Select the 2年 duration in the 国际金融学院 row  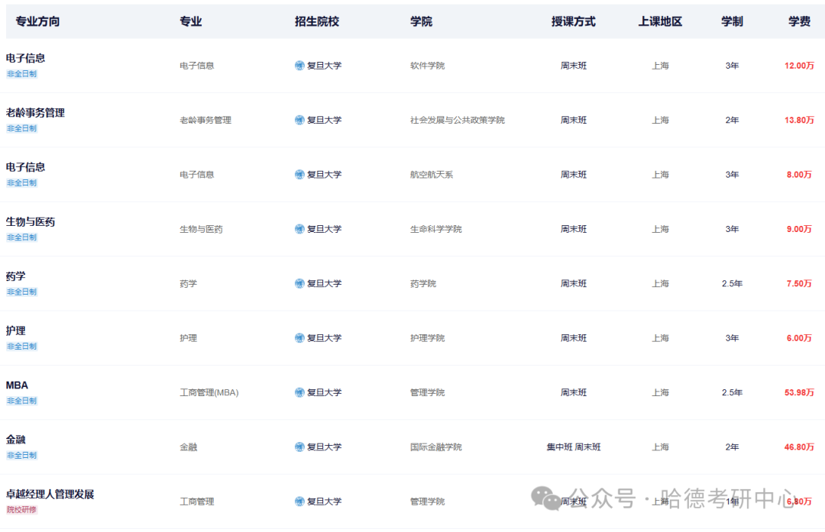(732, 447)
